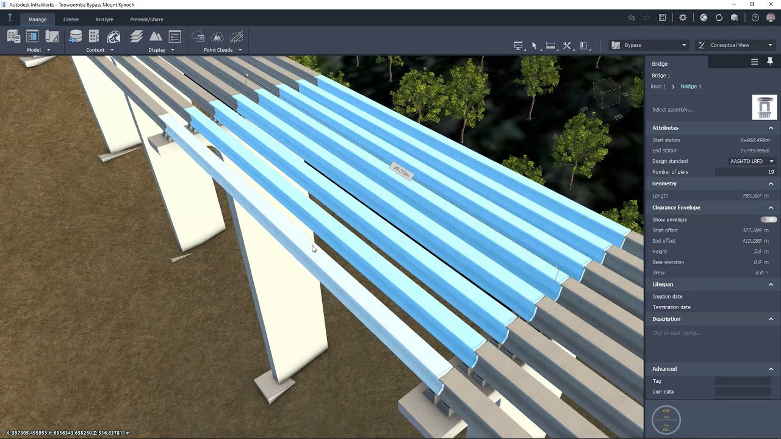
Task: Click the Number of piers field
Action: tap(744, 172)
